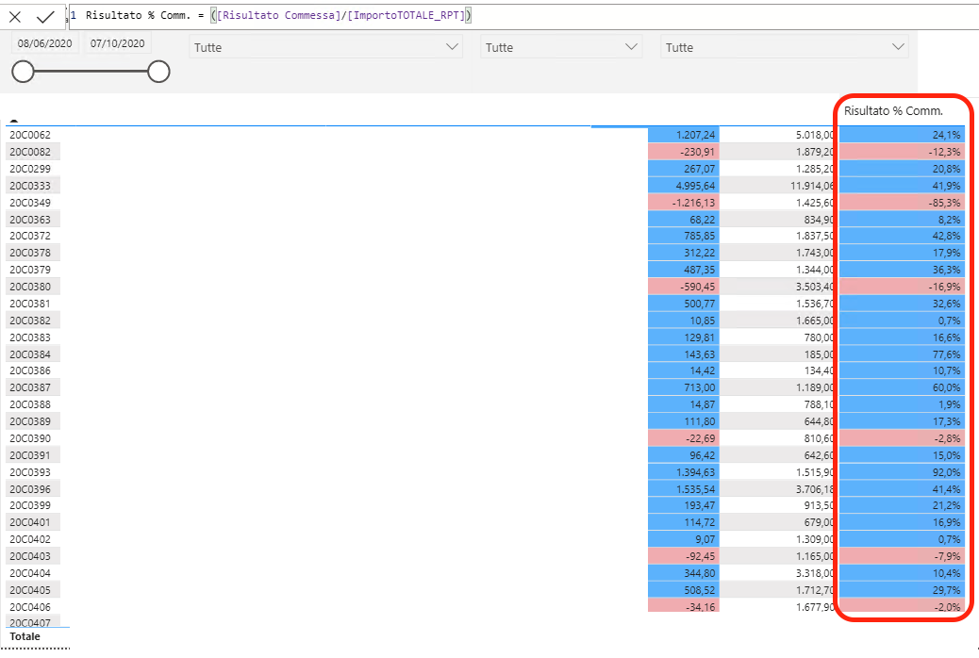
Task: Click the percentage 77,6%
Action: 947,354
